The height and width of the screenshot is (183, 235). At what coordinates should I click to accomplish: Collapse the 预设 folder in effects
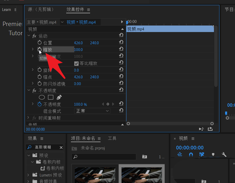point(29,155)
